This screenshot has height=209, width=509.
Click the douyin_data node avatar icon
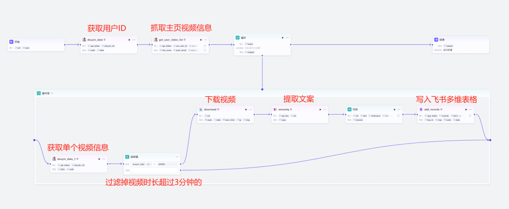[x=84, y=40]
